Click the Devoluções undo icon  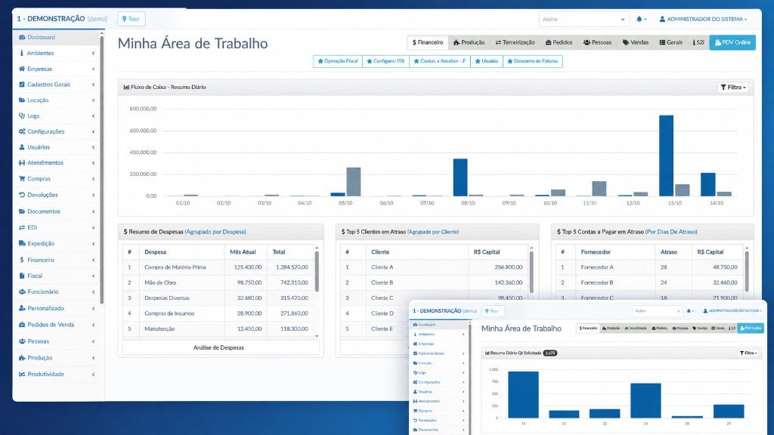pyautogui.click(x=22, y=195)
